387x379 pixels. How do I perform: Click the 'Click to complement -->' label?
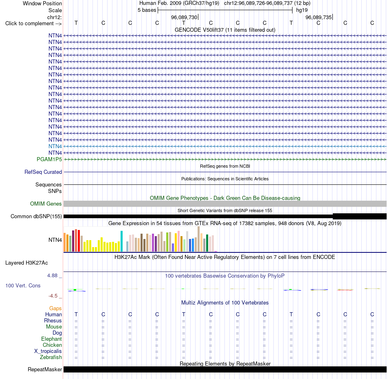(33, 24)
